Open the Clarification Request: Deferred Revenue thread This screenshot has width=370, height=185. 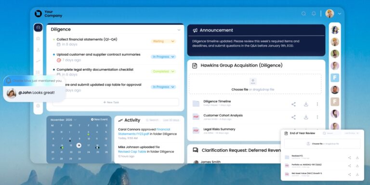[241, 150]
